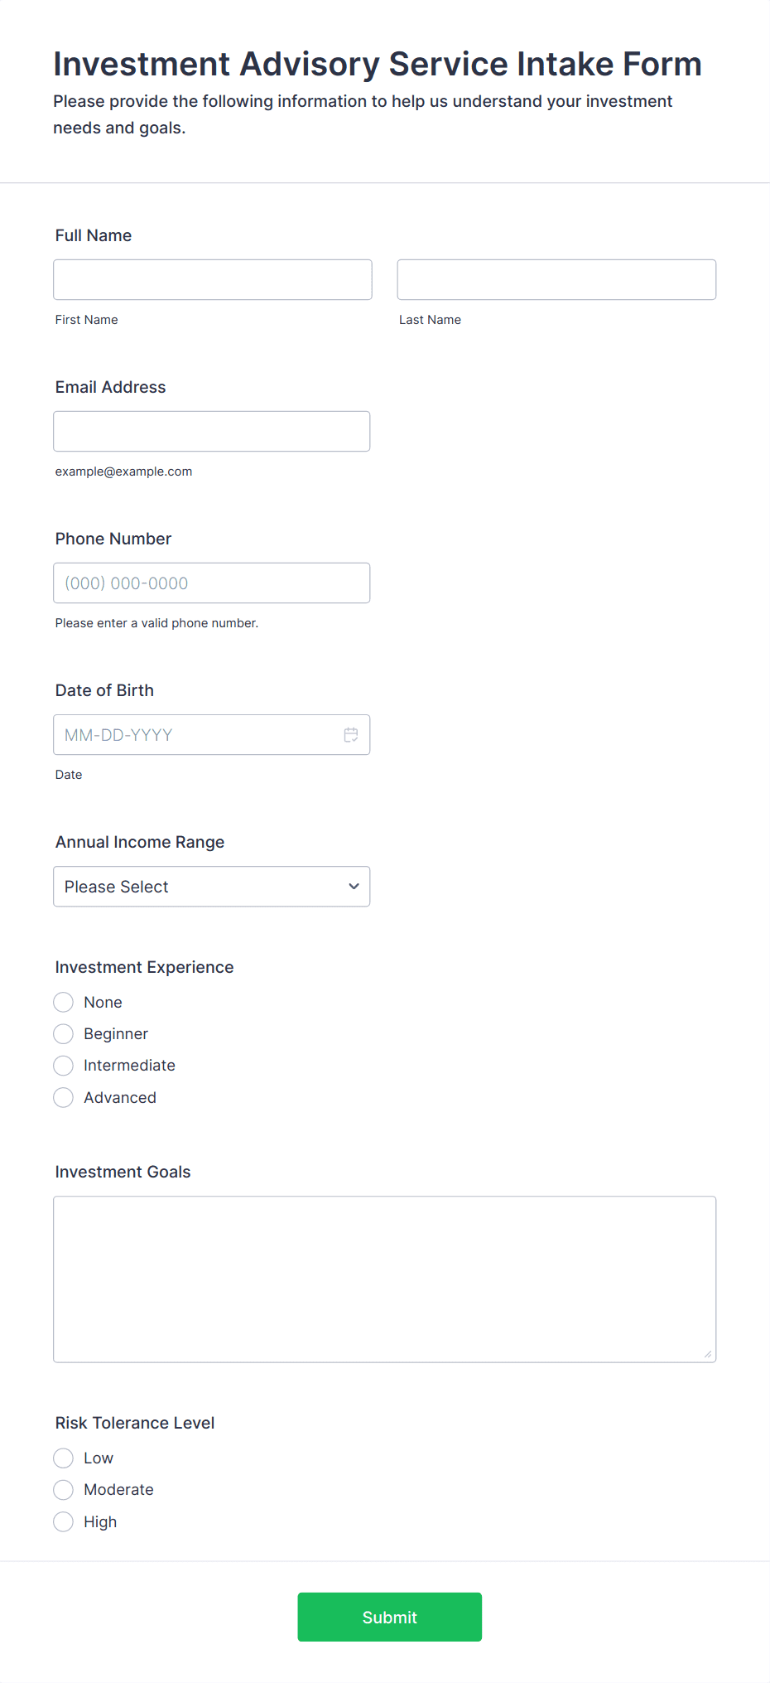The width and height of the screenshot is (770, 1683).
Task: Click the Investment Advisory Service Intake Form title
Action: pos(377,63)
